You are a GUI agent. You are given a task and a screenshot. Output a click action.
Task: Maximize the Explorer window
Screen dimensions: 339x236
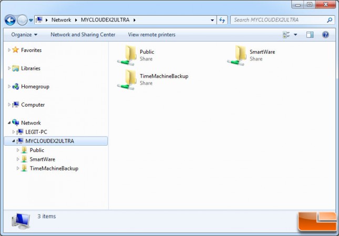tap(310, 4)
